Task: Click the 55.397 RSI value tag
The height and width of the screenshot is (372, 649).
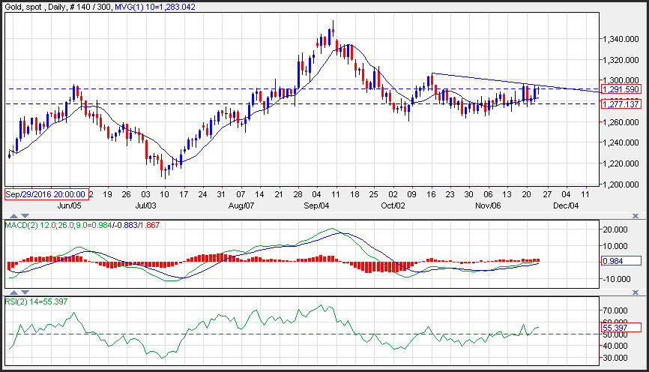Action: point(621,328)
